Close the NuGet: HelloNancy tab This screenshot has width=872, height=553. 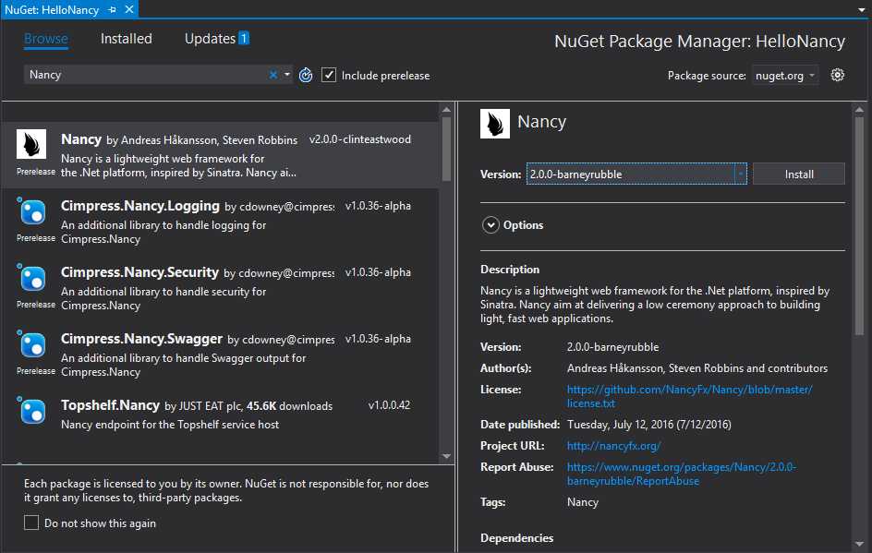[x=129, y=9]
